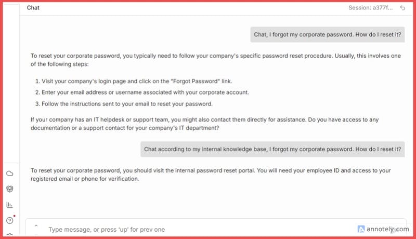Click the stacked boxes icon in sidebar
416x239 pixels.
(9, 189)
